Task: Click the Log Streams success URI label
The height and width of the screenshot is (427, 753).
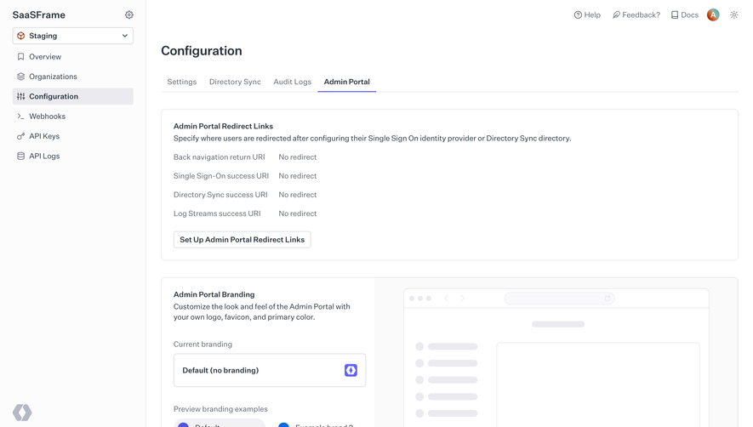Action: pos(217,213)
